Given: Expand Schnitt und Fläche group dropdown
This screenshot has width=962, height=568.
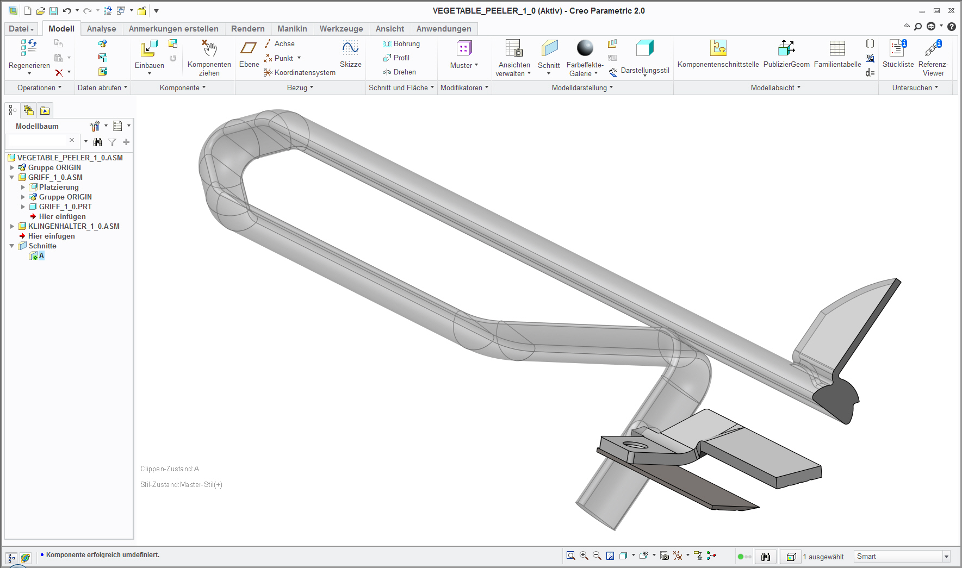Looking at the screenshot, I should (401, 88).
